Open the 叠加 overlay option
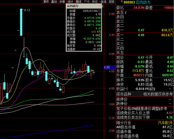This screenshot has height=139, width=174. [54, 2]
